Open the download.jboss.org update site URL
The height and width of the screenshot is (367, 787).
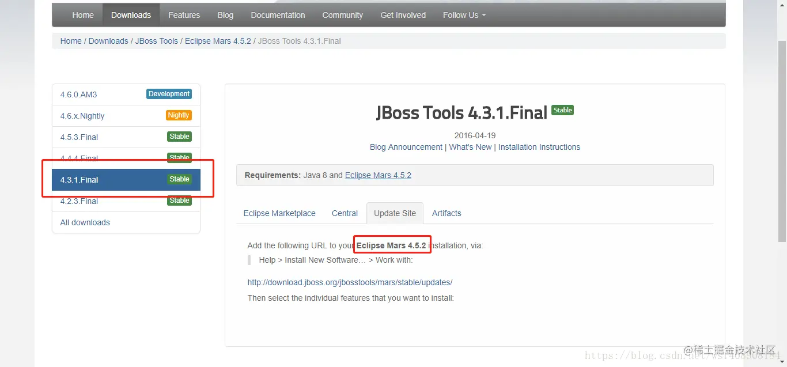coord(350,282)
